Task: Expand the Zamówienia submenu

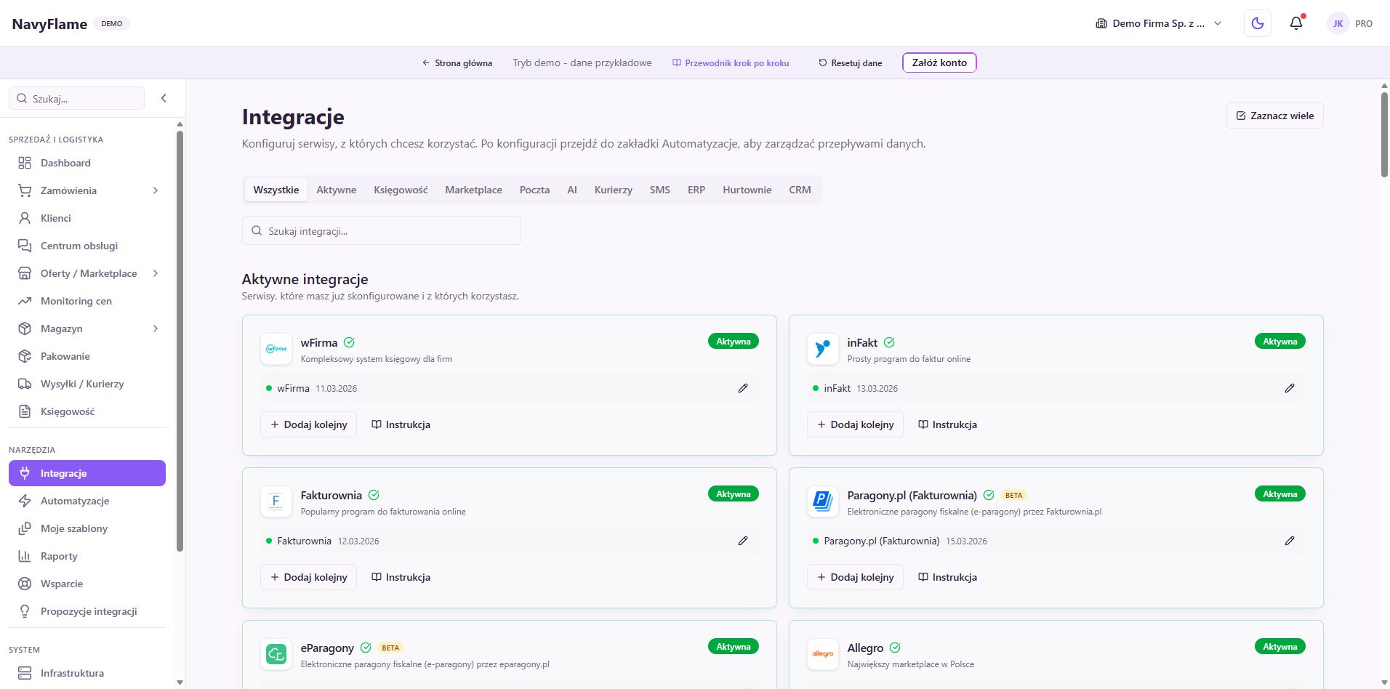Action: click(x=156, y=190)
